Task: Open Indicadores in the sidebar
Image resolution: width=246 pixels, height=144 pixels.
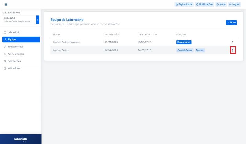Action: click(14, 68)
